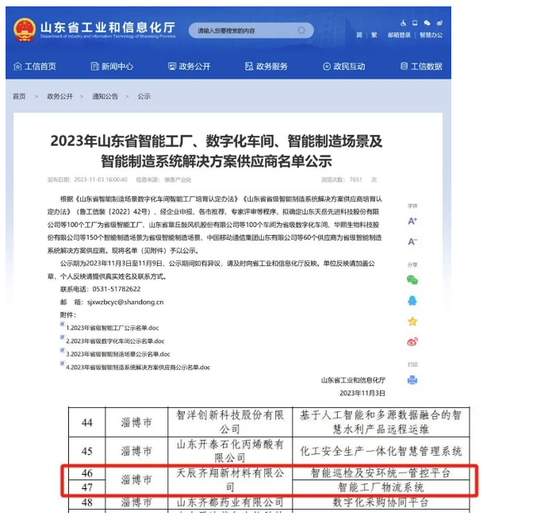The image size is (533, 520).
Task: Focus the site search input box
Action: click(x=251, y=30)
